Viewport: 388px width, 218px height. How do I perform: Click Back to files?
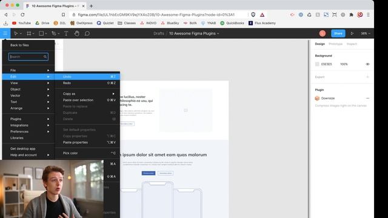(x=19, y=45)
